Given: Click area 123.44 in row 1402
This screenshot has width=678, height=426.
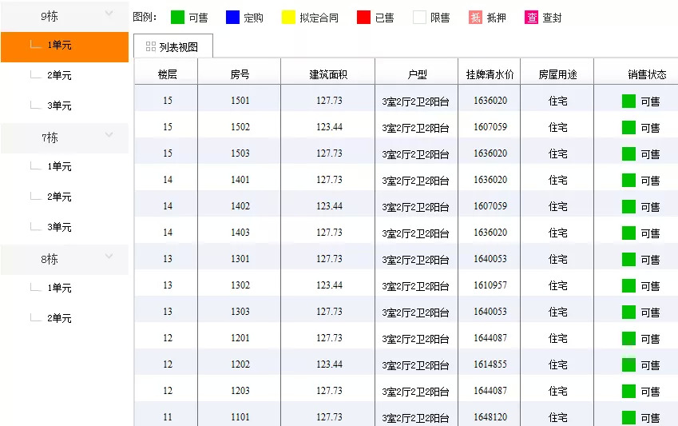Looking at the screenshot, I should 329,206.
